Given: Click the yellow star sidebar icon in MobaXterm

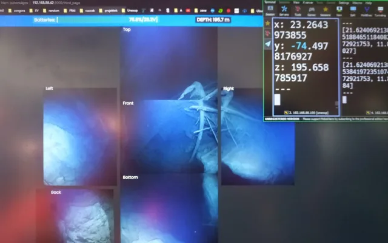Looking at the screenshot, I should tap(267, 23).
